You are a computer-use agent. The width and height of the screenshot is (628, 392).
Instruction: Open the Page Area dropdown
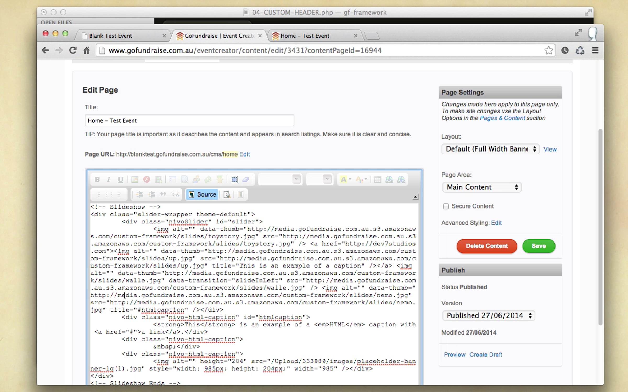point(482,187)
